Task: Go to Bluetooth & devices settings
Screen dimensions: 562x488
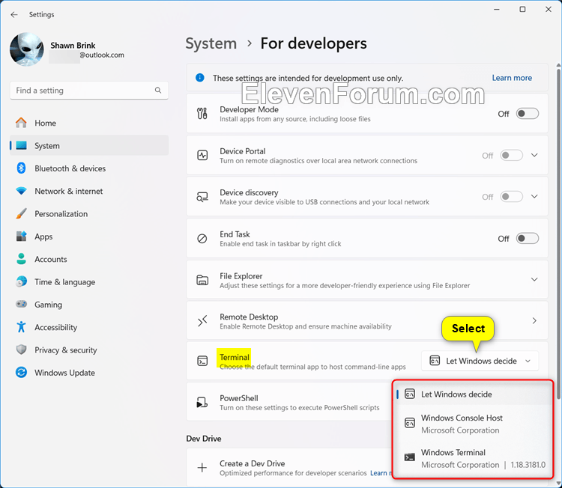Action: (x=89, y=168)
